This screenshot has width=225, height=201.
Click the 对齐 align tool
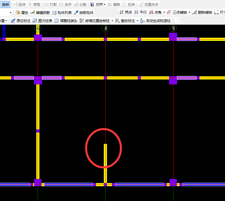click(97, 5)
